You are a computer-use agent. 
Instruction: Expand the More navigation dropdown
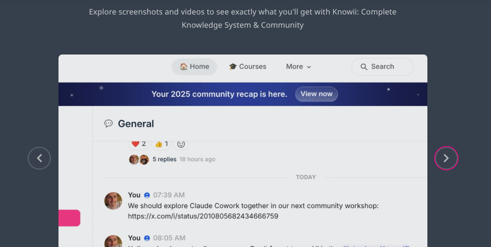[298, 67]
